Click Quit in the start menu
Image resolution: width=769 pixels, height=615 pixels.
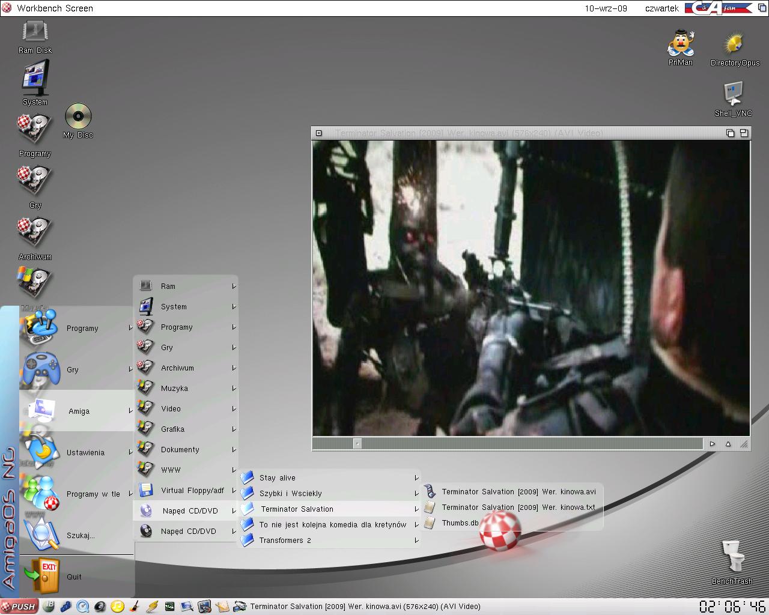77,577
